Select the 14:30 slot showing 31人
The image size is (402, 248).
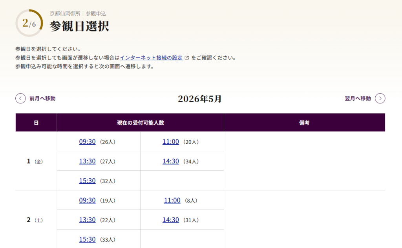171,220
